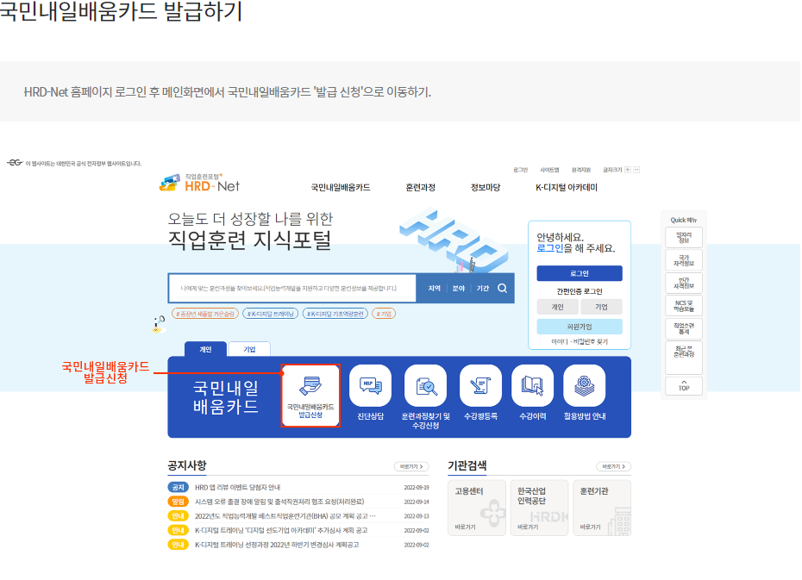Decrease font size with minus icon
802x580 pixels.
(x=636, y=170)
